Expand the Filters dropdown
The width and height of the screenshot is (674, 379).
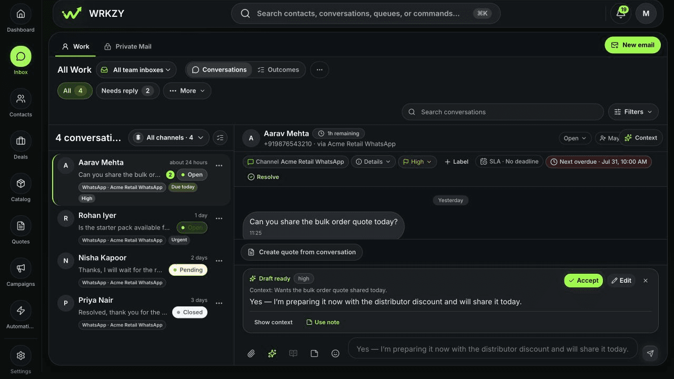pyautogui.click(x=633, y=112)
